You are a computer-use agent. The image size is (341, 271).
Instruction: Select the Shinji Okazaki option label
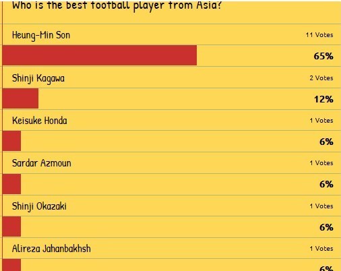39,206
